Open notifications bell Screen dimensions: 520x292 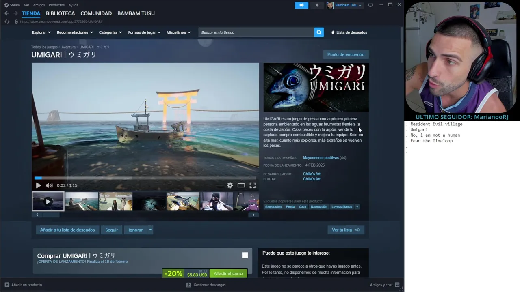(x=317, y=5)
